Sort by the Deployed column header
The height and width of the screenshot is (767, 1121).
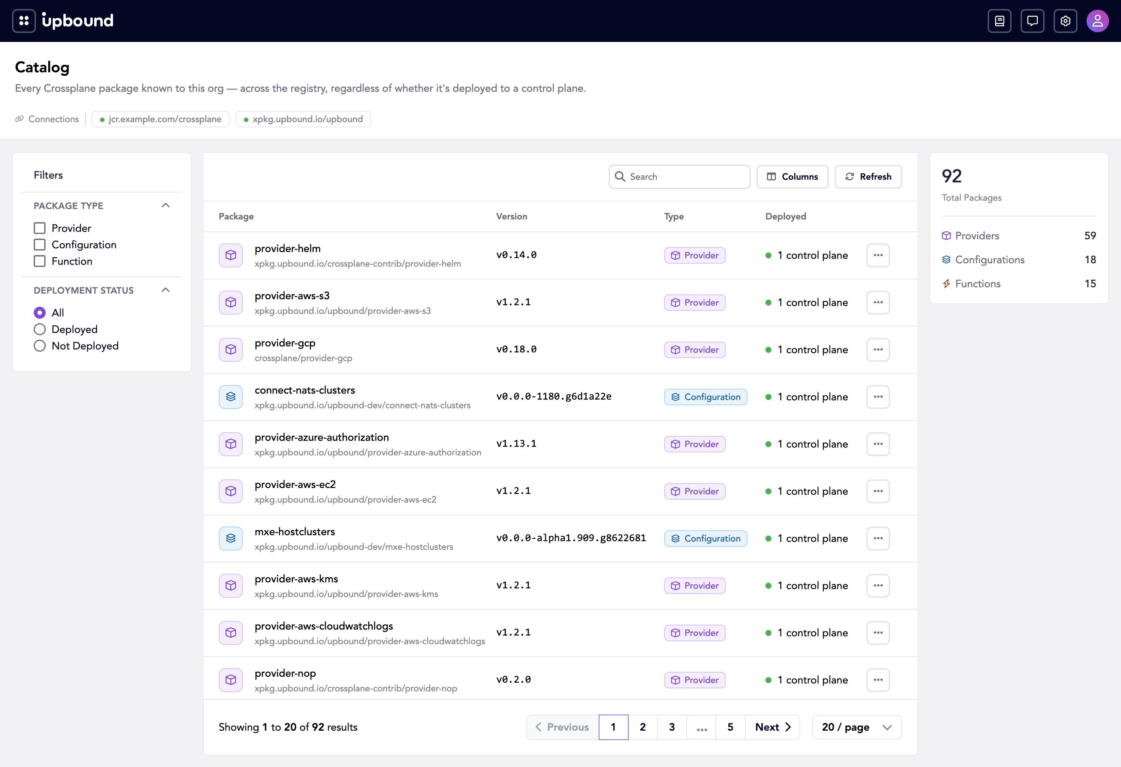786,216
